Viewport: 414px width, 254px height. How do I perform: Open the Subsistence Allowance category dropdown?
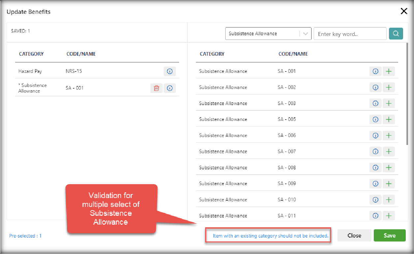click(263, 34)
